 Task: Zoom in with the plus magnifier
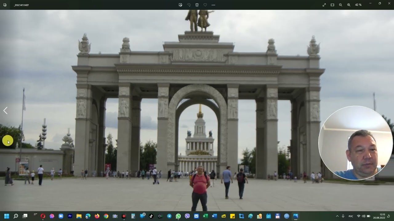(349, 5)
